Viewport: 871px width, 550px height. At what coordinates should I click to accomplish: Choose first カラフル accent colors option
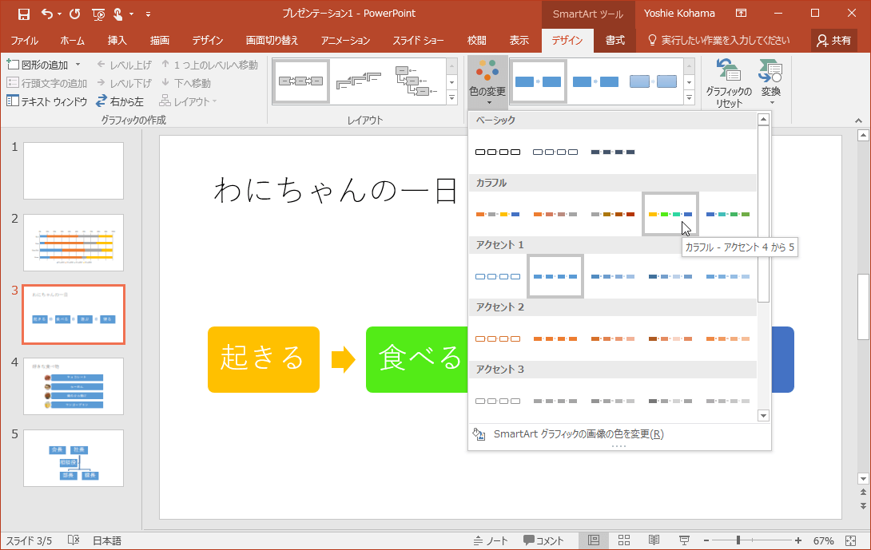[x=498, y=214]
